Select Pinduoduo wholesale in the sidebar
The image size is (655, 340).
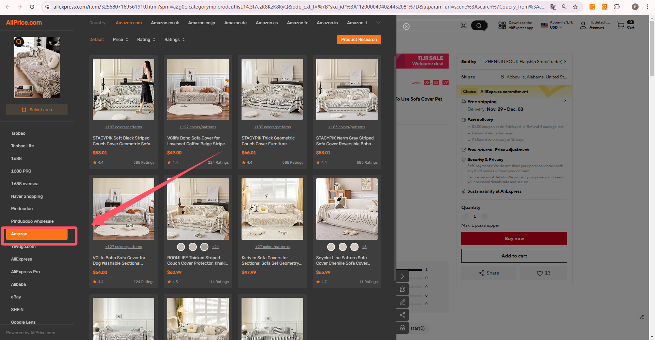click(32, 221)
